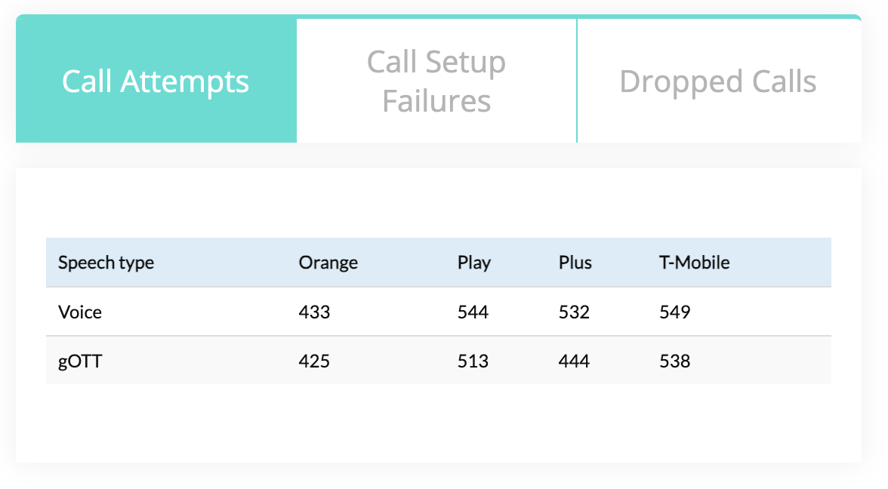Click Orange gOTT value 425
The image size is (888, 489).
click(314, 361)
